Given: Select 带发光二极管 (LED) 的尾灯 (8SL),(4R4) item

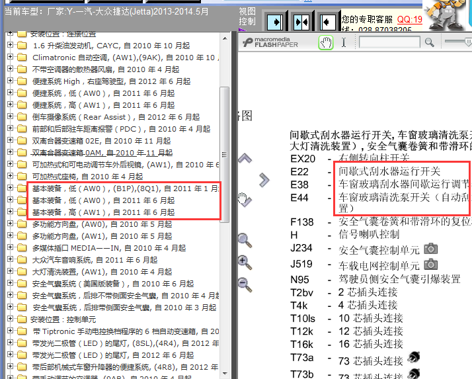Looking at the screenshot, I should point(125,343).
